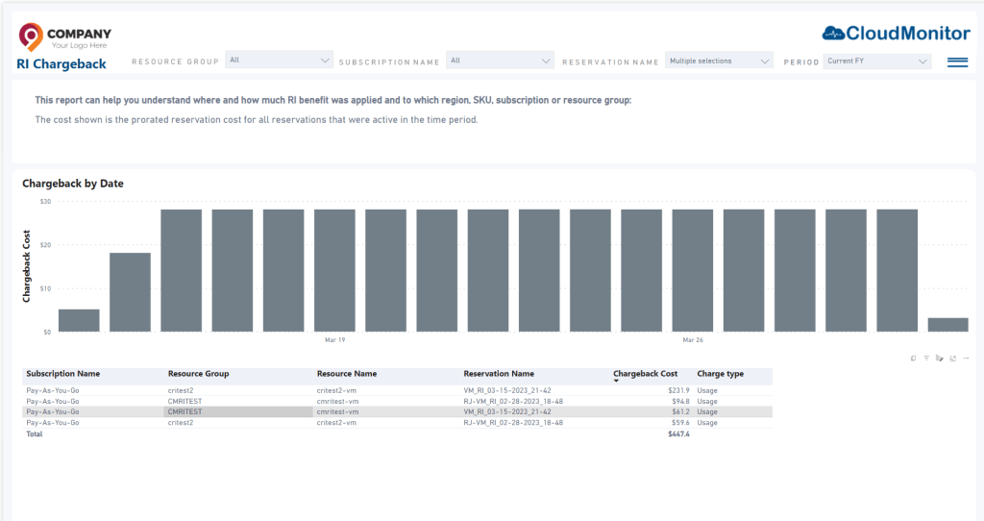Personalize the table visual
Screen dimensions: 984x521
940,358
